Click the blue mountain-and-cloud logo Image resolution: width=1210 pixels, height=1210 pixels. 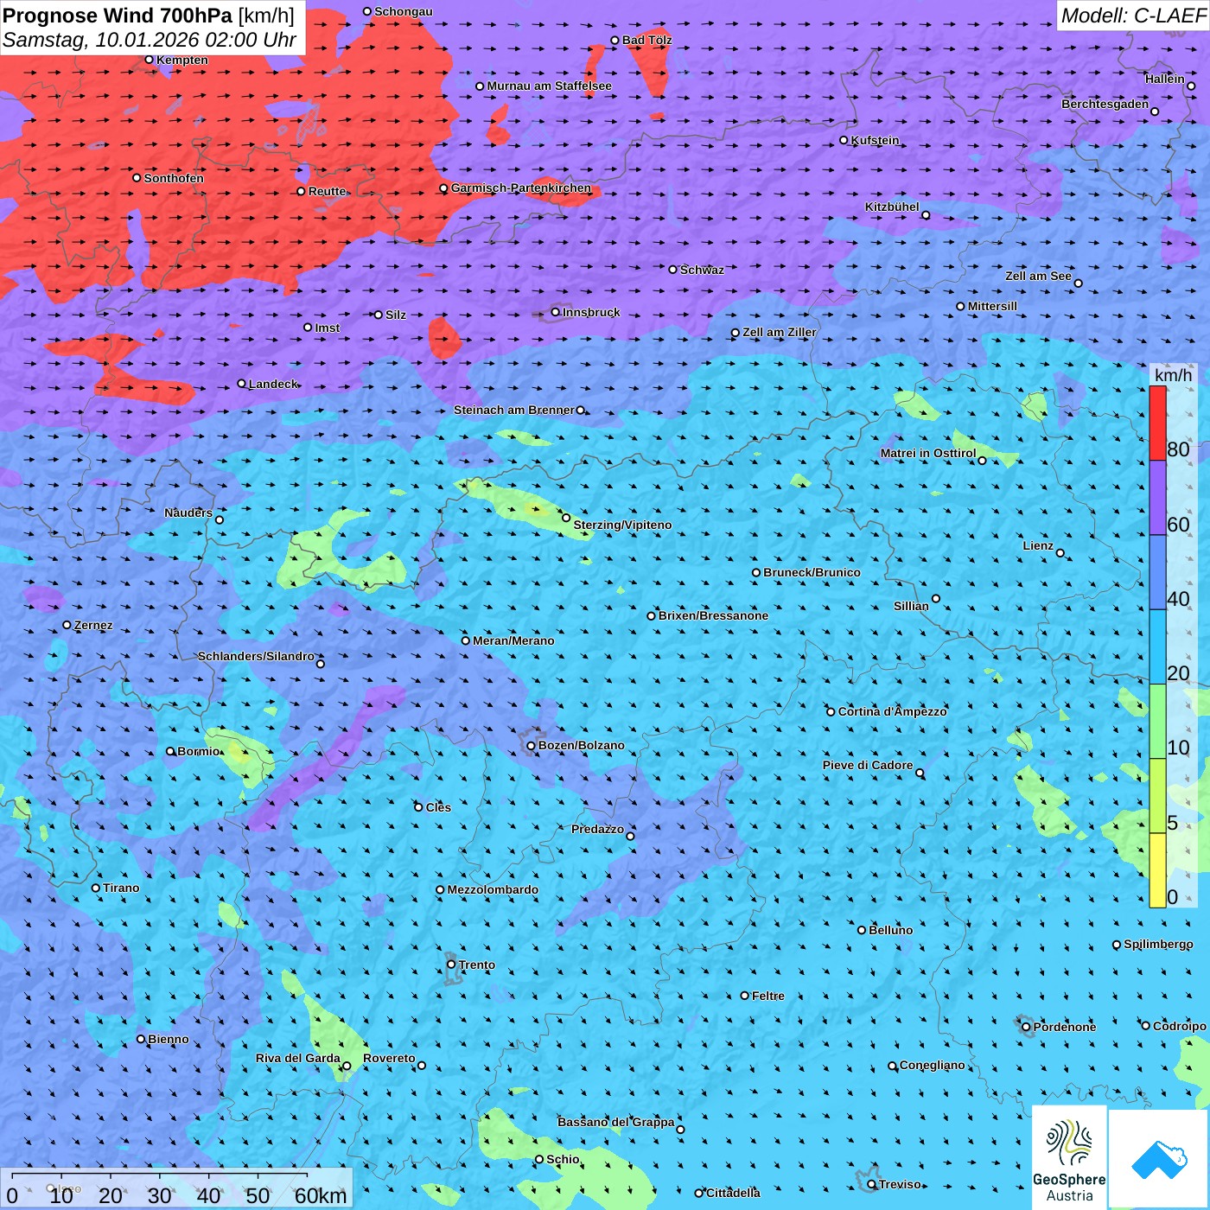click(x=1158, y=1158)
